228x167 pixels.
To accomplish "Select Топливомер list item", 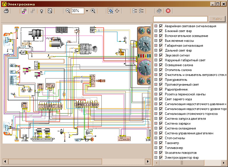I will coord(174,148).
